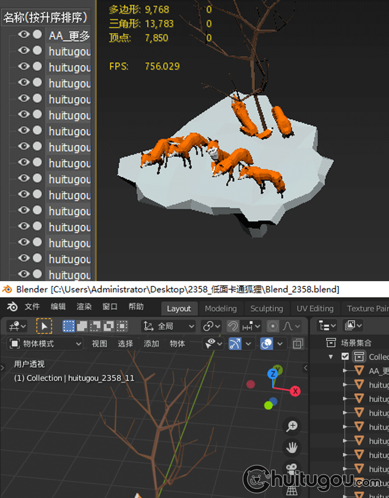Open the 物体模式 mode dropdown

click(46, 343)
